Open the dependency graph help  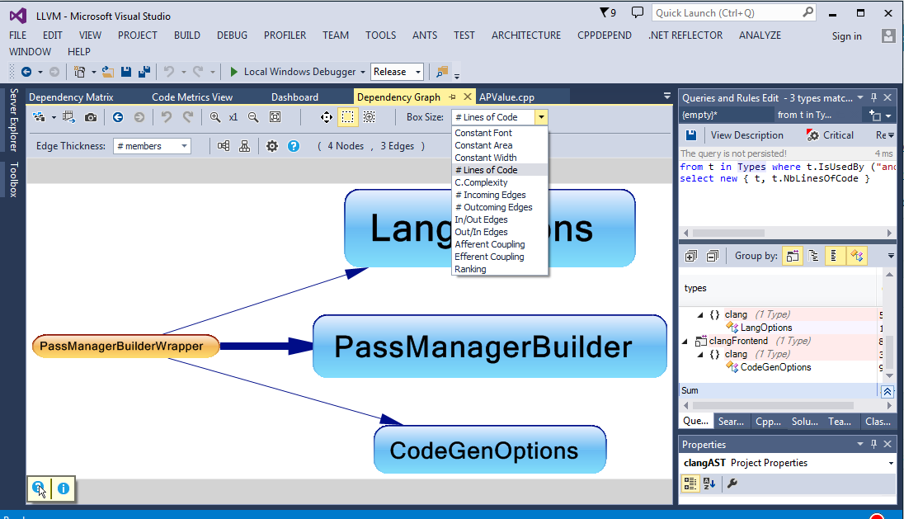(x=294, y=146)
